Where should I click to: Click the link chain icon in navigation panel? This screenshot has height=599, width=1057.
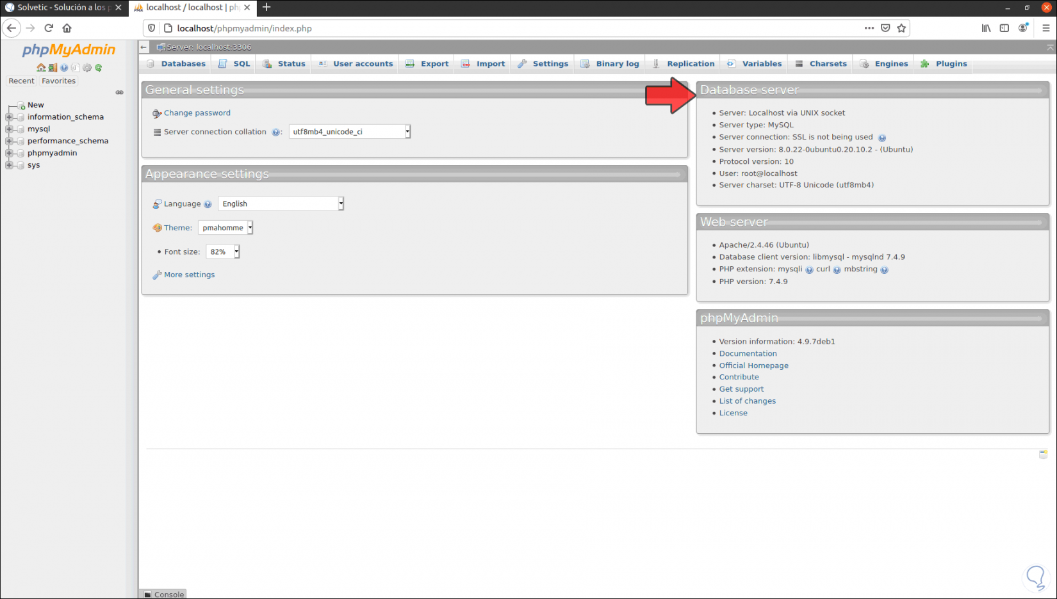[x=119, y=93]
